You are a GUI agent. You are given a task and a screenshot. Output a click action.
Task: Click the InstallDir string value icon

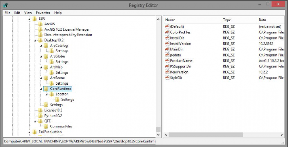(x=167, y=38)
